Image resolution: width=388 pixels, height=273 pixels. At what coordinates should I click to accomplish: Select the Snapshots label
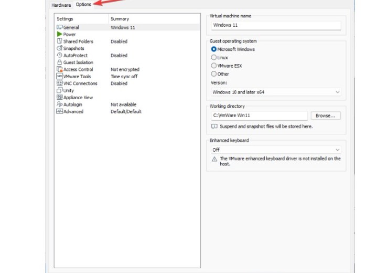[x=74, y=48]
